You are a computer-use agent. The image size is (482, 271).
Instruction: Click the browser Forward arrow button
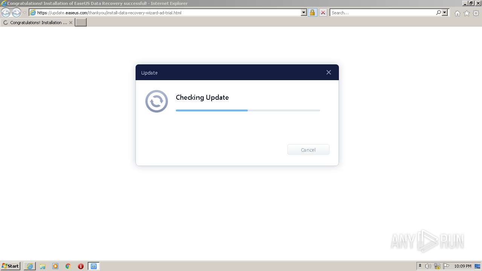tap(16, 13)
